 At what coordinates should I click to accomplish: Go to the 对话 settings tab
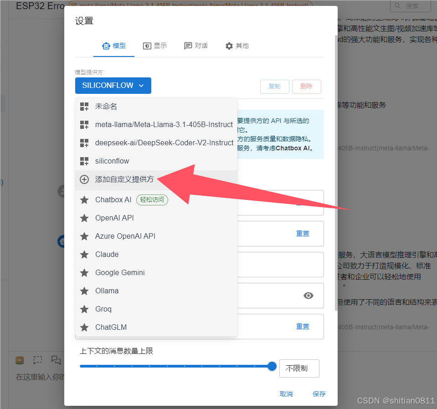pyautogui.click(x=196, y=46)
